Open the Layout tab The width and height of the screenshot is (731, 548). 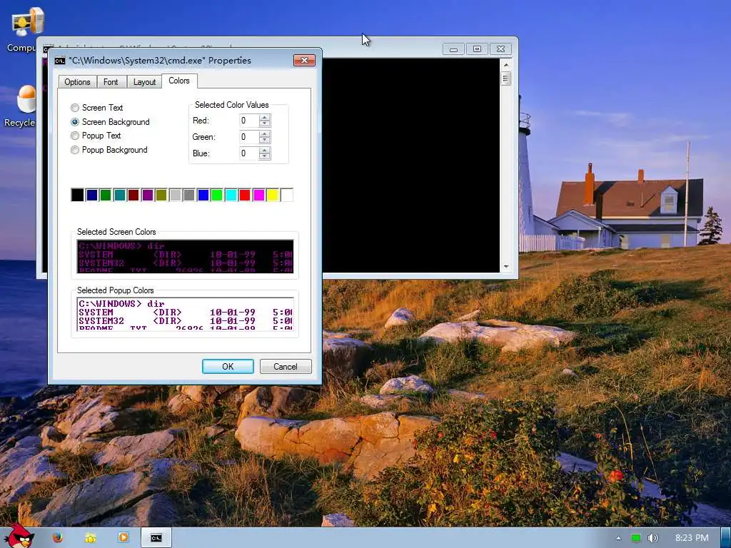[144, 82]
